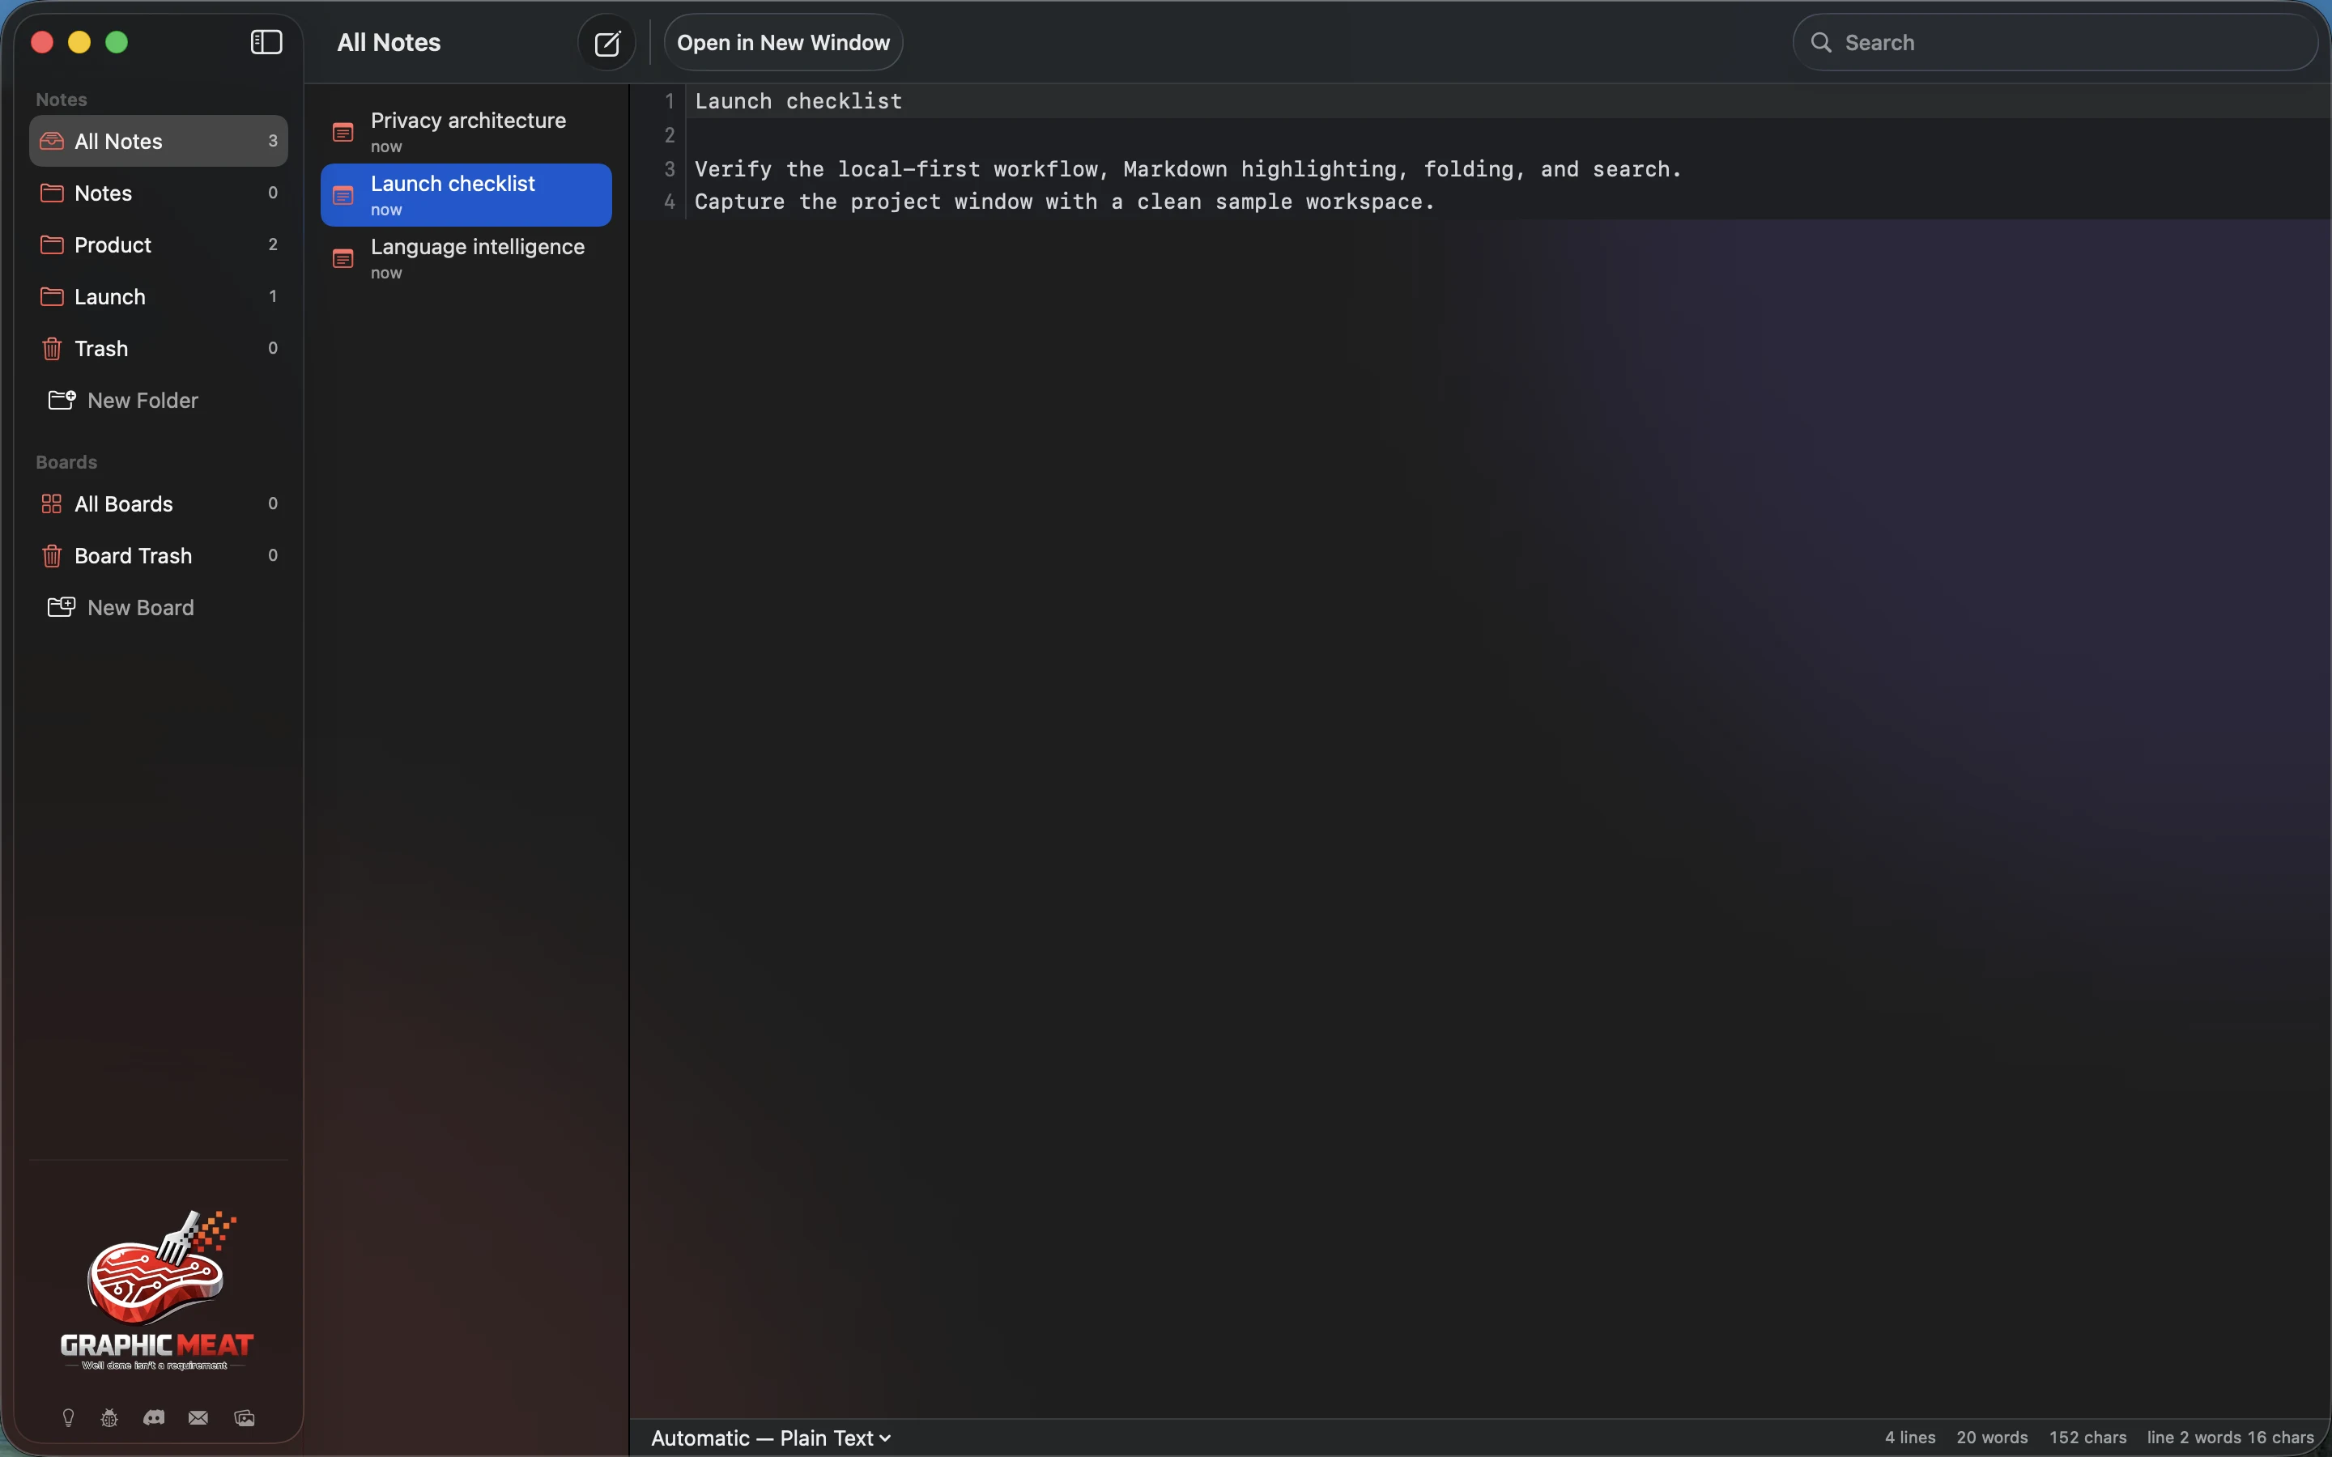
Task: Open the Product folder
Action: pyautogui.click(x=159, y=244)
